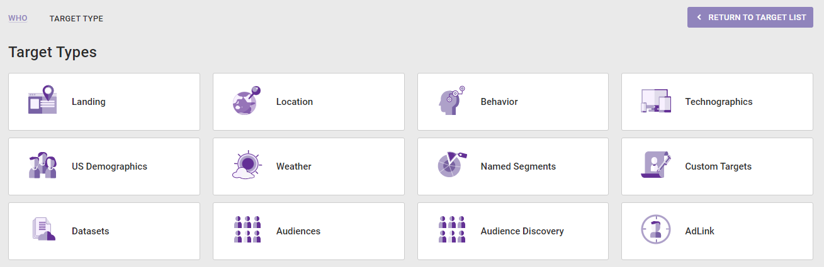
Task: Select the TARGET TYPE tab label
Action: pyautogui.click(x=76, y=19)
